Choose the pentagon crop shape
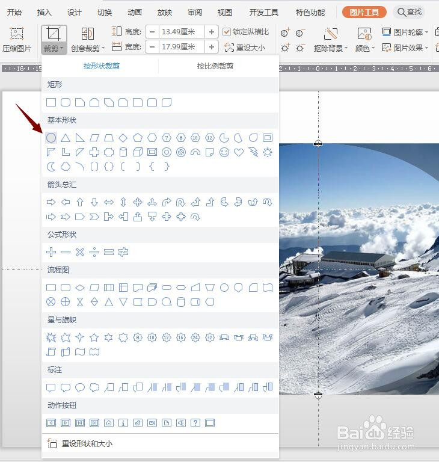Image resolution: width=439 pixels, height=462 pixels. (x=138, y=138)
